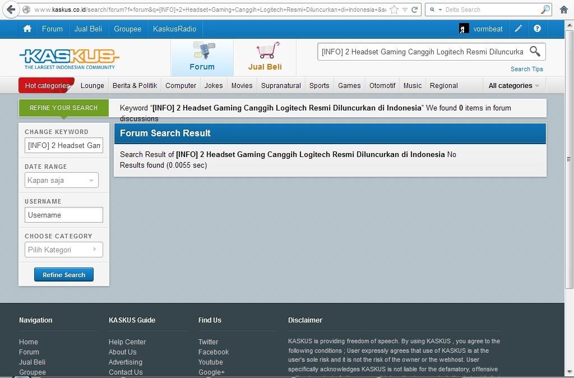The height and width of the screenshot is (378, 574).
Task: Open footer Youtube link
Action: coord(211,362)
